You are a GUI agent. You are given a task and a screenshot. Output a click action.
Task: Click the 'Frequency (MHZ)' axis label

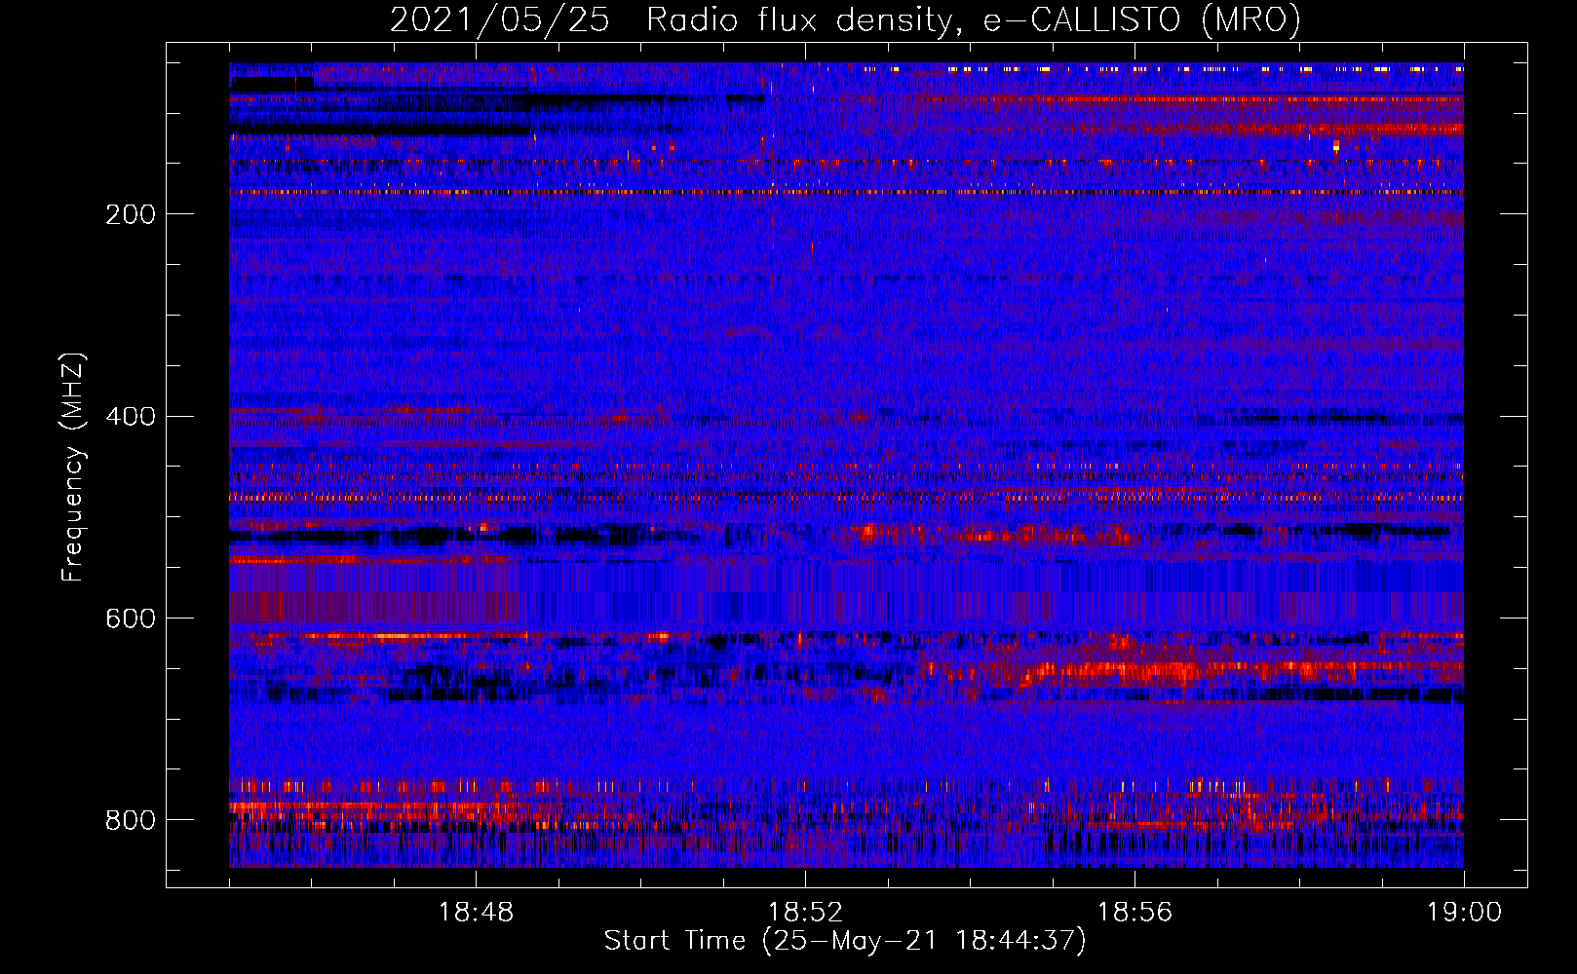point(74,467)
